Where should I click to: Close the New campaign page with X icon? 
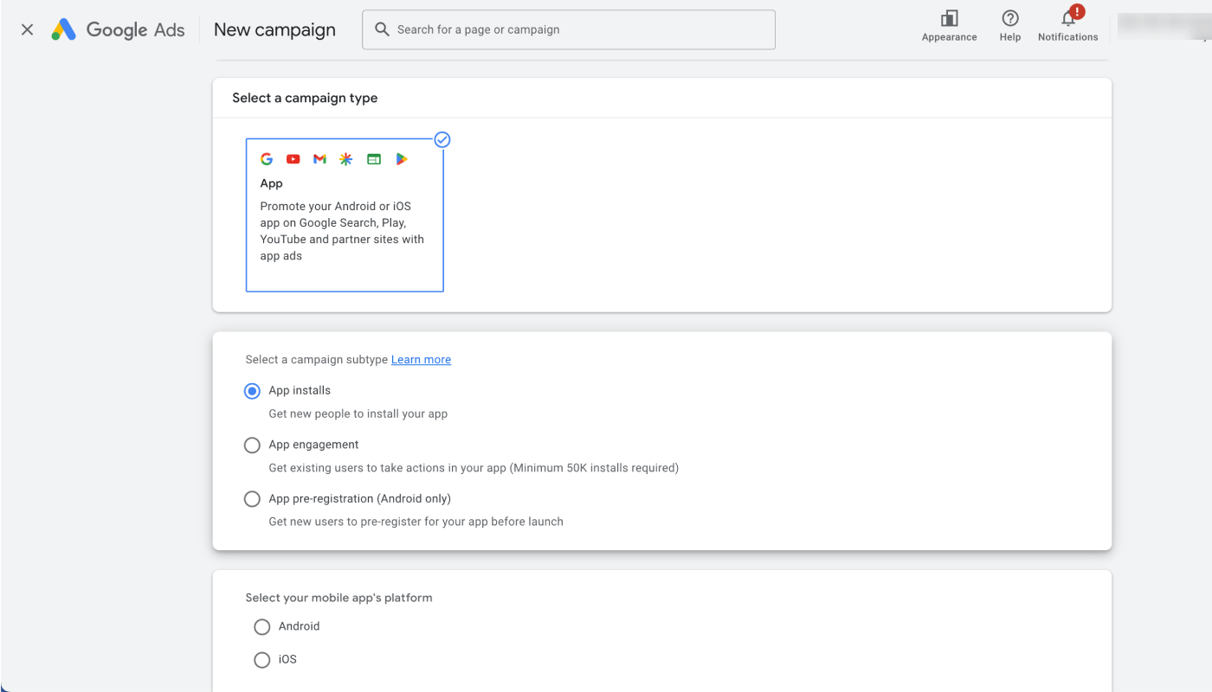coord(27,29)
